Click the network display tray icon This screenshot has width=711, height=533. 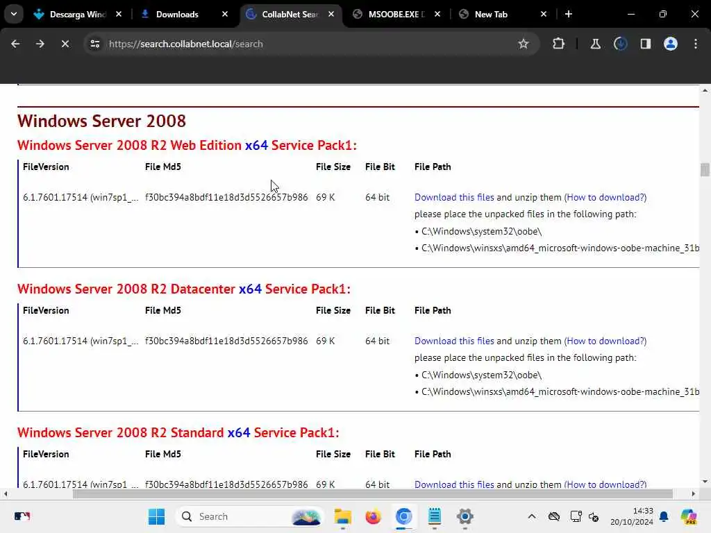(x=576, y=516)
